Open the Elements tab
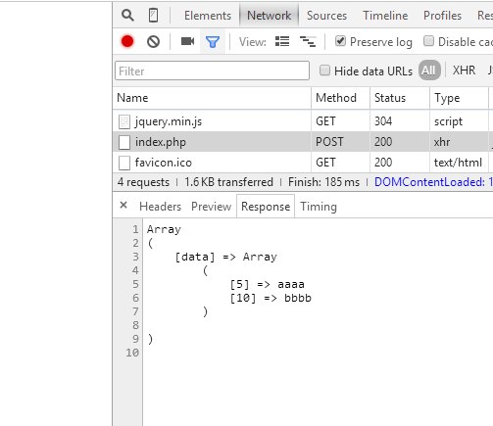Viewport: 493px width, 426px height. 208,16
